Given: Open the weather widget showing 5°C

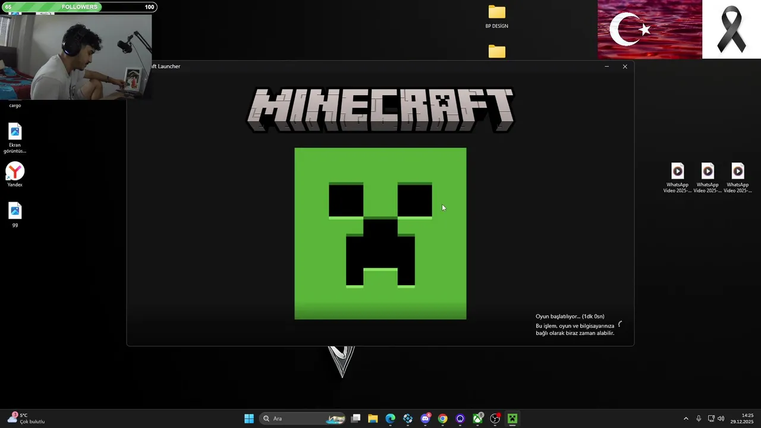Looking at the screenshot, I should coord(27,418).
